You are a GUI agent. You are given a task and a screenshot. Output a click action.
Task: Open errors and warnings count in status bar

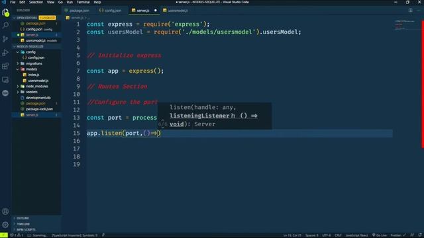17,235
